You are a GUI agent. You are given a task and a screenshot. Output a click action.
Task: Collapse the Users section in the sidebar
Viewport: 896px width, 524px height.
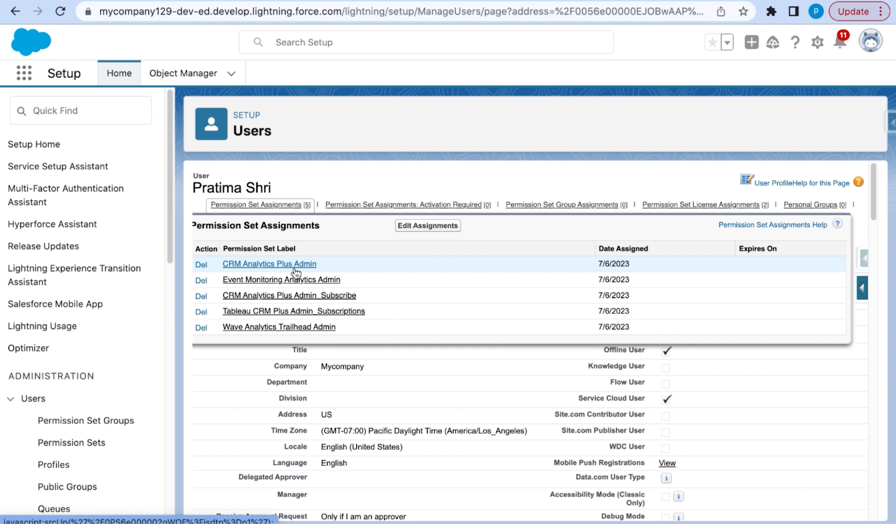10,398
